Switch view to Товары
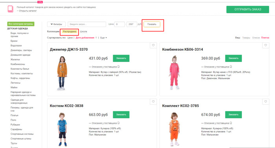 (x=246, y=37)
